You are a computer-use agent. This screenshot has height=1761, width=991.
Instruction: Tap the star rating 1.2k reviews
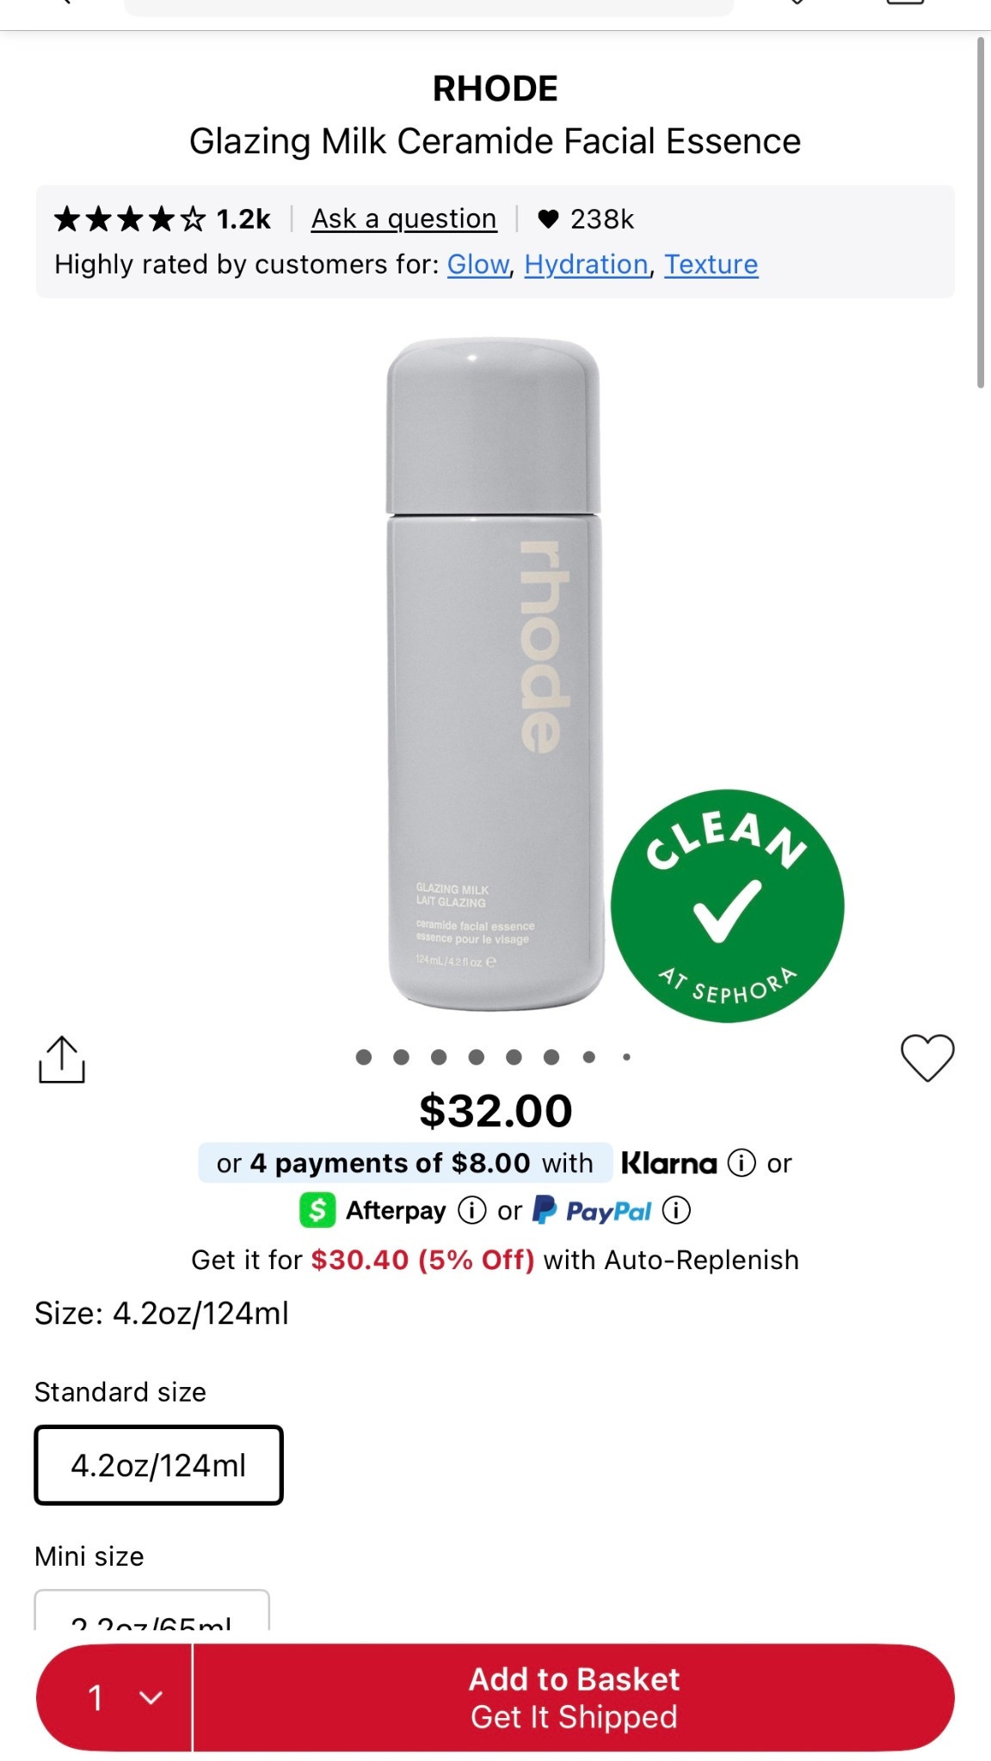point(163,219)
